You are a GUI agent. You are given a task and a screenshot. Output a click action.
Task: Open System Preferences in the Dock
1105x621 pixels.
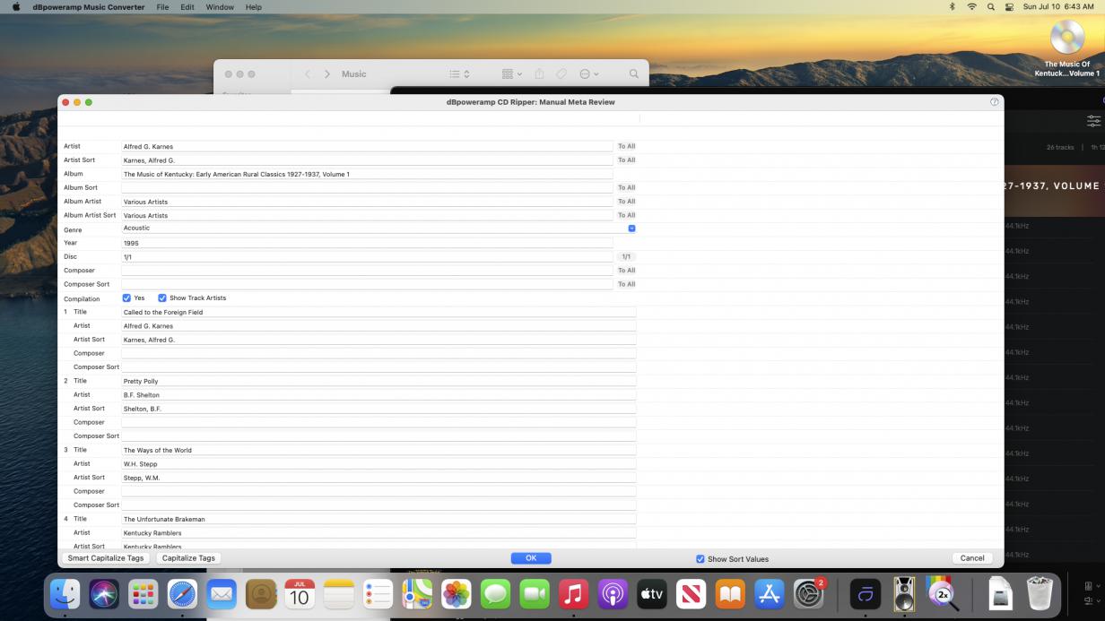click(808, 593)
